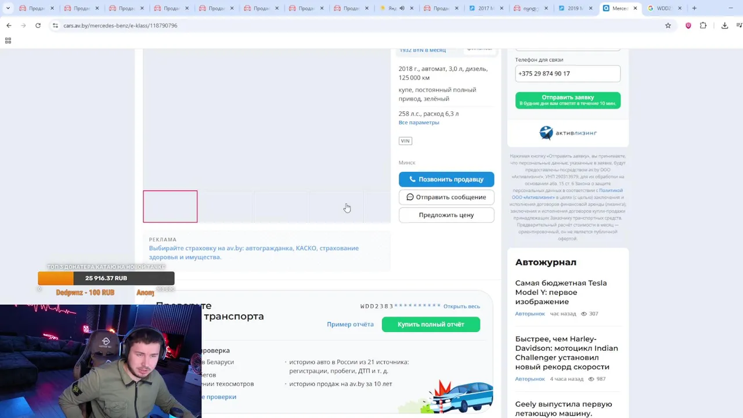
Task: Open Пример отчёта link
Action: coord(350,325)
